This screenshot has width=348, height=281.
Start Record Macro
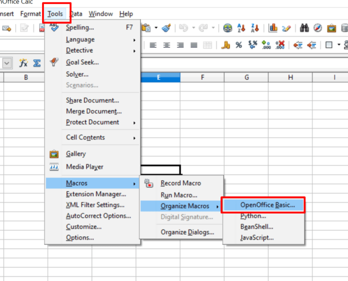[181, 183]
